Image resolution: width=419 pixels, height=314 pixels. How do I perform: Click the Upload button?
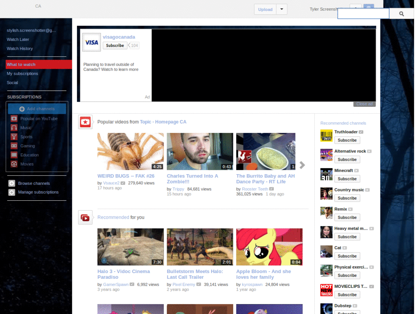coord(265,9)
